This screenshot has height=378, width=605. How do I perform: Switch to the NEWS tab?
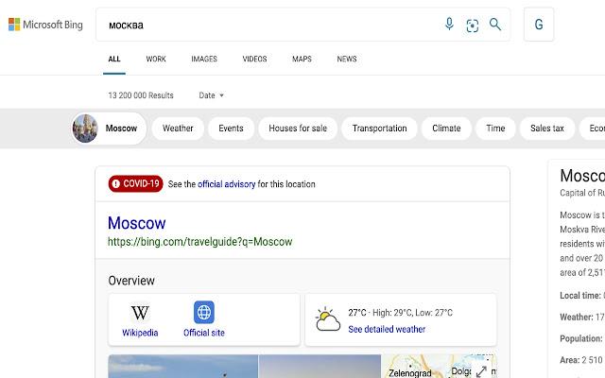[347, 59]
